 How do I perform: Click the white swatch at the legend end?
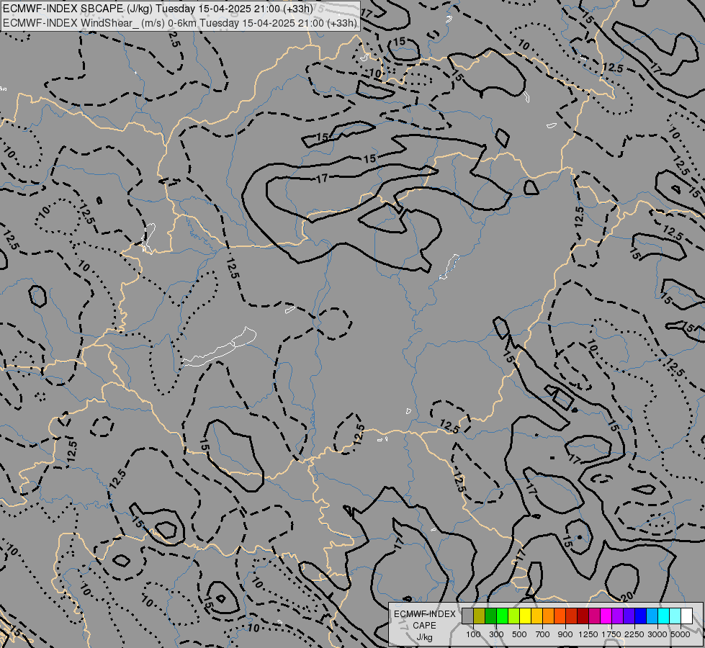tap(686, 616)
